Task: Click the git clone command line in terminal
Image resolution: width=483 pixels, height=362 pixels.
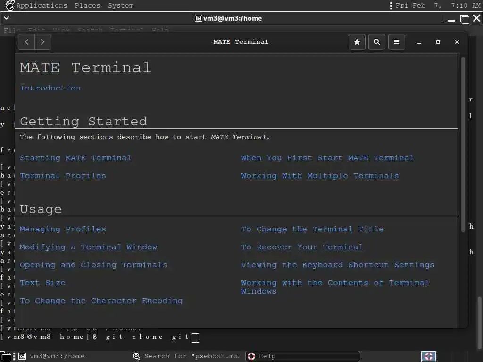Action: tap(100, 337)
